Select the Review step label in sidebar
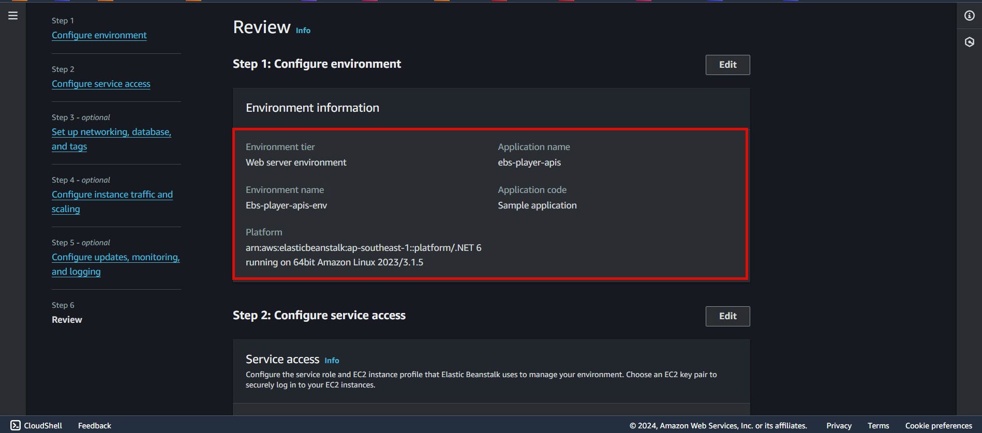 pyautogui.click(x=67, y=320)
